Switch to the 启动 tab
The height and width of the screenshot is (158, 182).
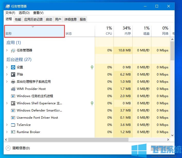point(49,19)
